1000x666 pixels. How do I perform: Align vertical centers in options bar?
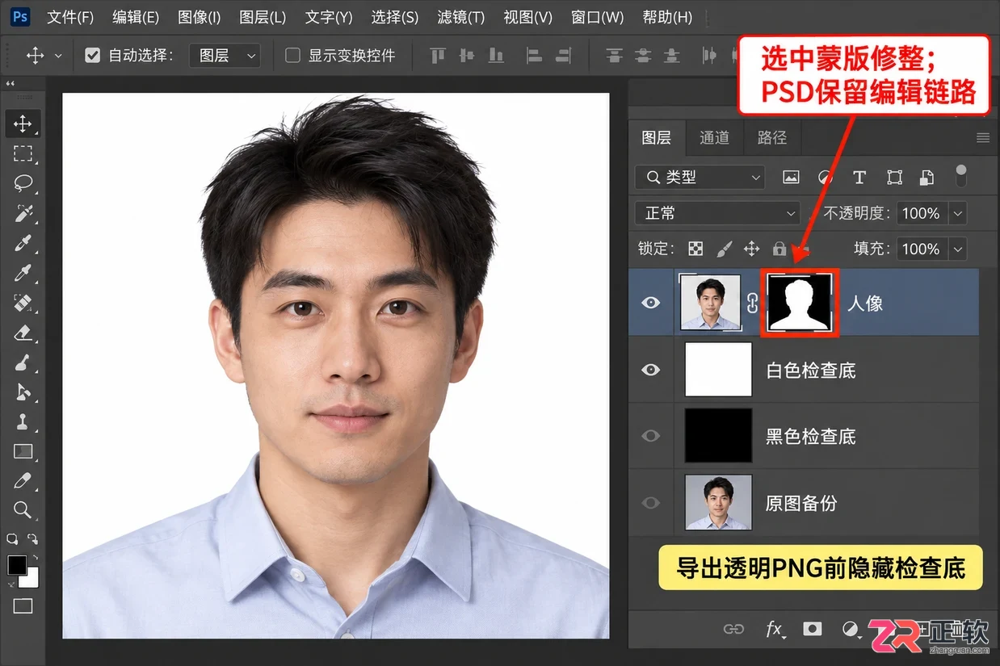pyautogui.click(x=467, y=55)
